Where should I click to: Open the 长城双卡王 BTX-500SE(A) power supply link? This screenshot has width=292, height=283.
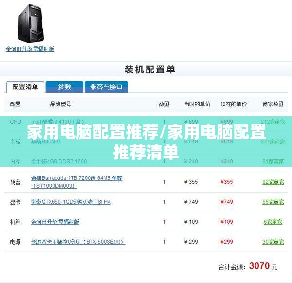click(x=78, y=242)
